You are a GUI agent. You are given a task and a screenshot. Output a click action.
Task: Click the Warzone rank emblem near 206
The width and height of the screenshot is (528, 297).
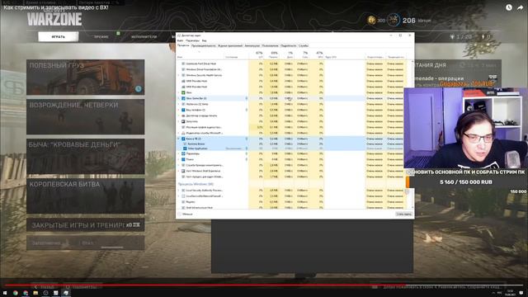click(x=393, y=20)
